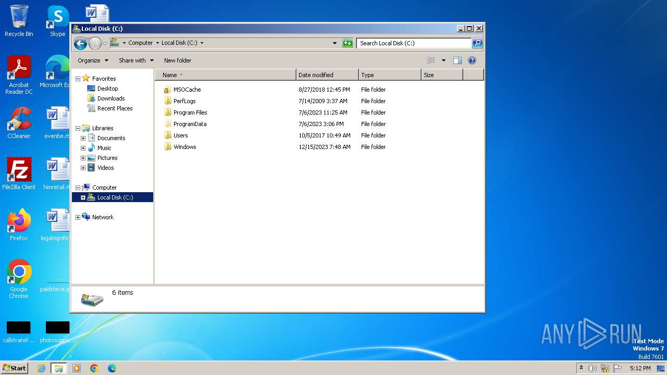Select the Users folder
The height and width of the screenshot is (375, 667).
coord(180,135)
